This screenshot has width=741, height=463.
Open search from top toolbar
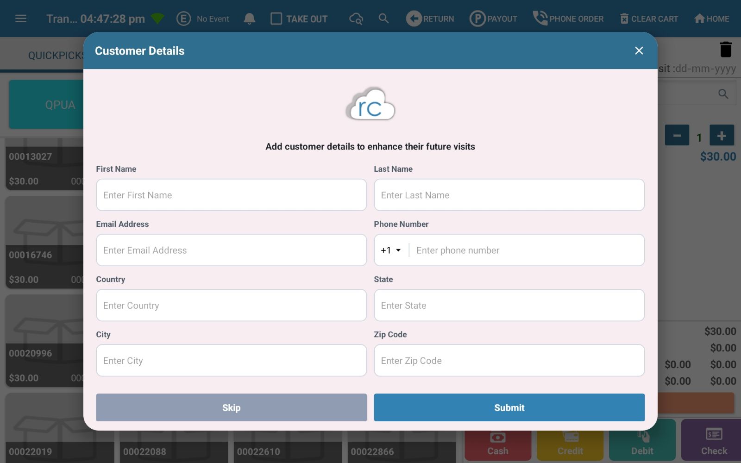[383, 19]
